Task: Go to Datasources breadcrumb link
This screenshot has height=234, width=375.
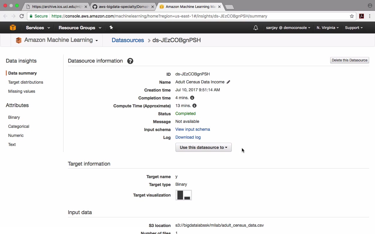Action: (128, 40)
